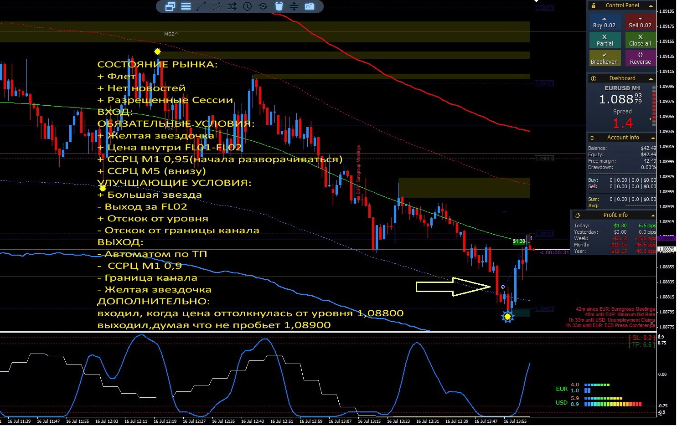Image resolution: width=677 pixels, height=426 pixels.
Task: Click the Balance row in Account info
Action: 622,148
